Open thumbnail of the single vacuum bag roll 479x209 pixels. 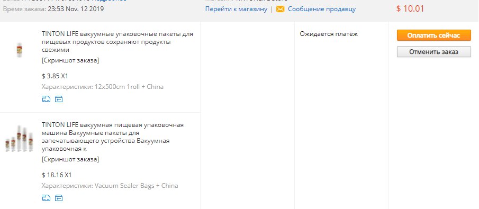(20, 50)
